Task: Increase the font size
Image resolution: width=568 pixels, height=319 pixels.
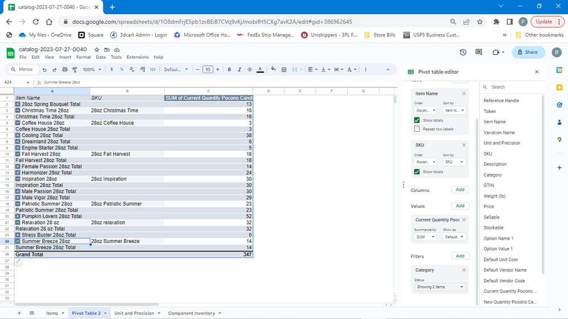Action: tap(218, 69)
